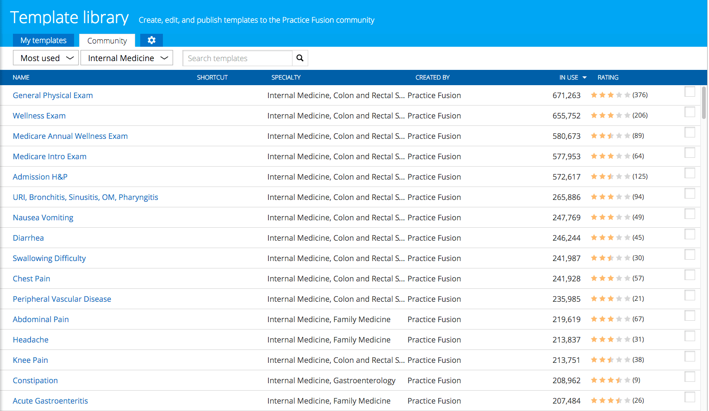Open the Peripheral Vascular Disease template

(x=62, y=299)
